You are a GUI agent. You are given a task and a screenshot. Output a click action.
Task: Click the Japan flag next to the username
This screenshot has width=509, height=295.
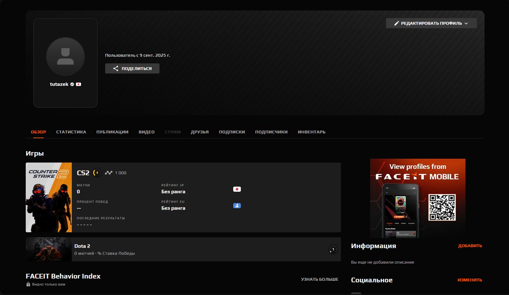coord(79,84)
